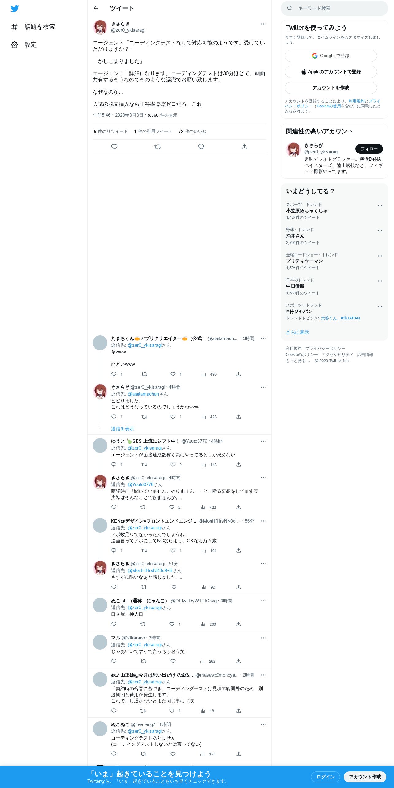The width and height of the screenshot is (394, 788).
Task: Share the main tweet via the share icon
Action: [245, 147]
